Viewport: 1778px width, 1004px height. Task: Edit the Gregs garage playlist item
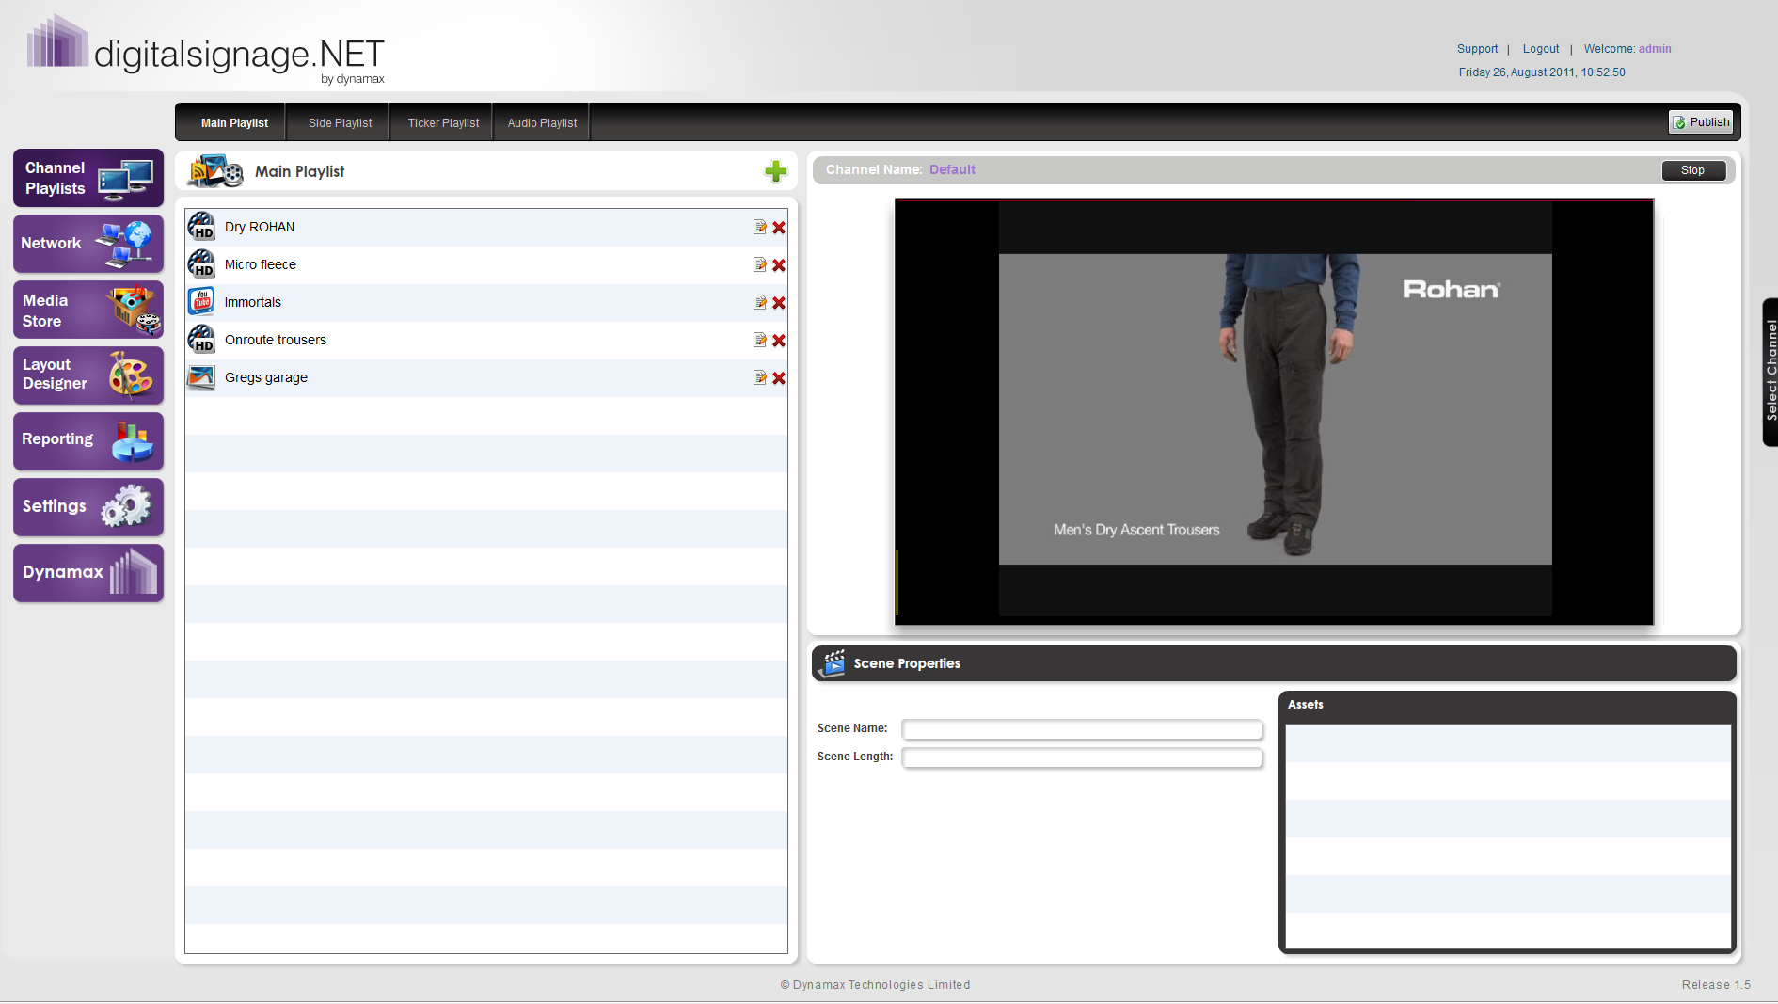pyautogui.click(x=760, y=377)
